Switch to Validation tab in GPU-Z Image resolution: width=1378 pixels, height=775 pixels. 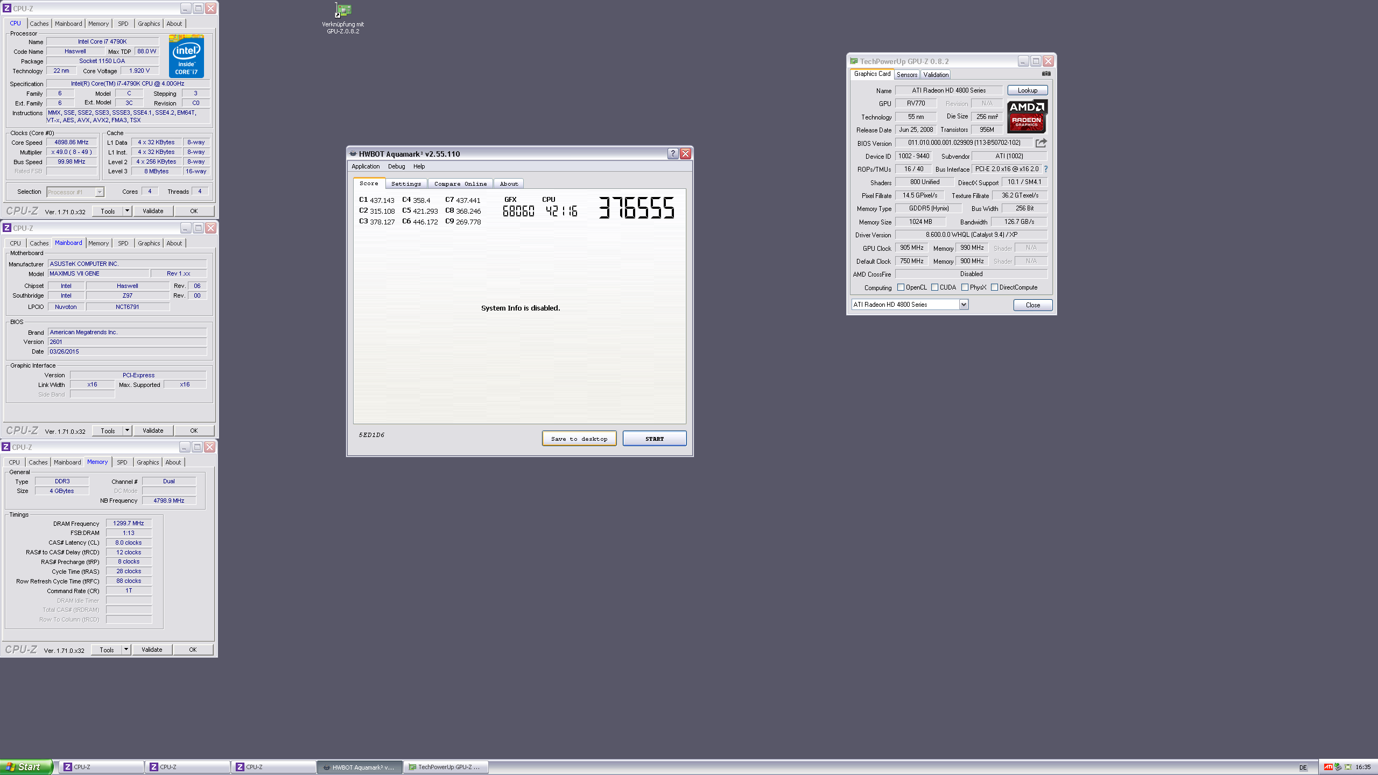(936, 75)
